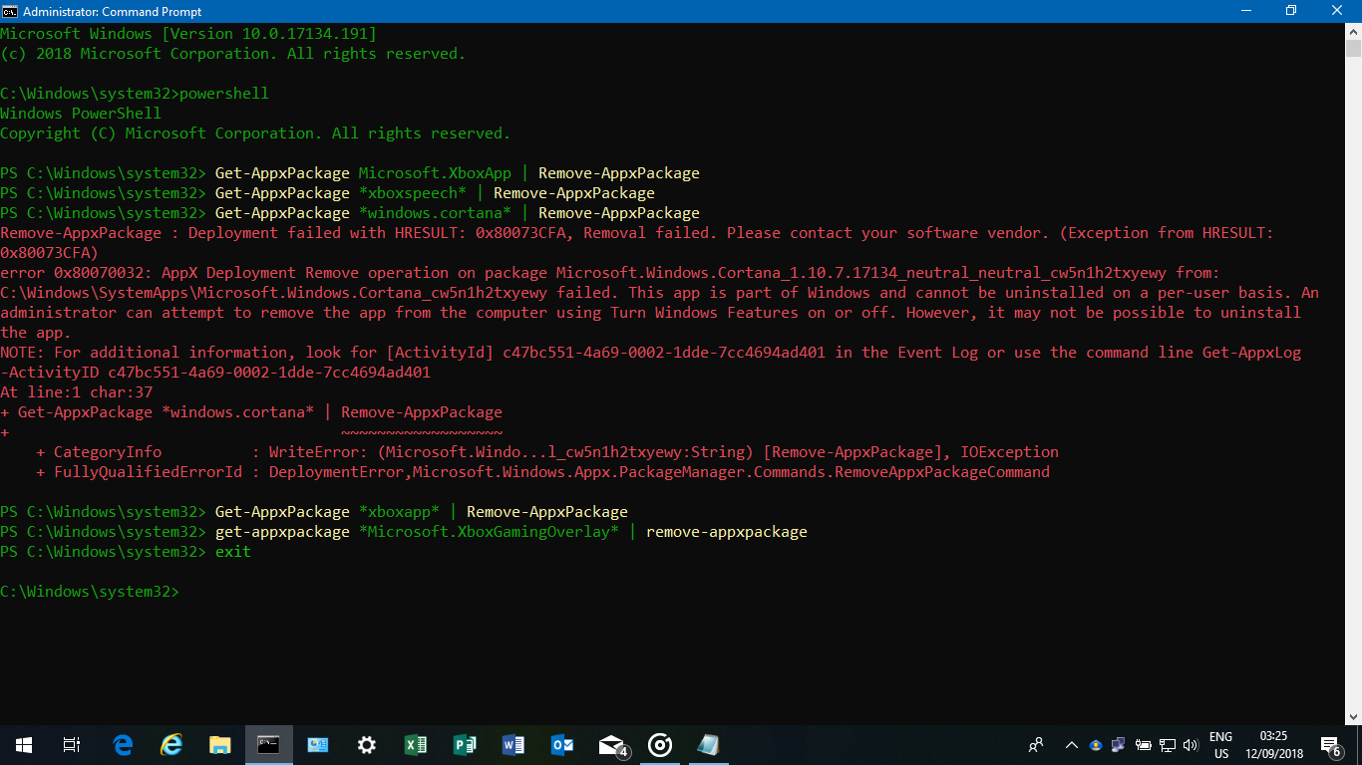Restore down the Command Prompt window
The height and width of the screenshot is (765, 1362).
pos(1292,11)
